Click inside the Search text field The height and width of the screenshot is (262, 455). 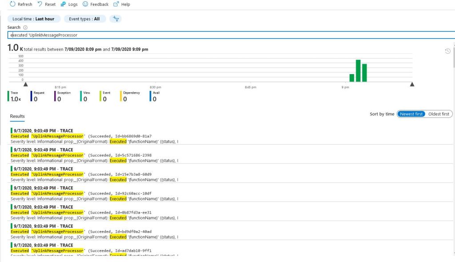pos(222,35)
